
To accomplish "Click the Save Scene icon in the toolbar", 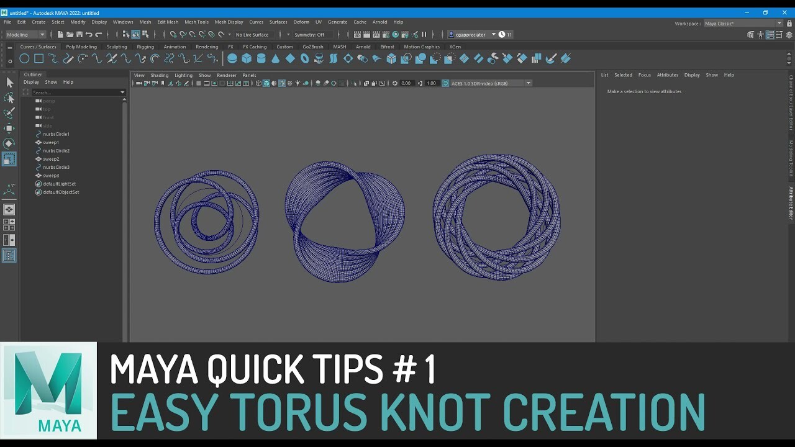I will 79,34.
